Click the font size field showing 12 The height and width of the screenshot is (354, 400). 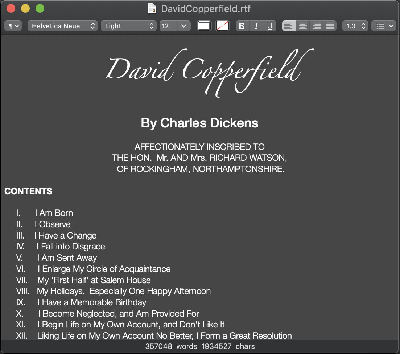[168, 26]
